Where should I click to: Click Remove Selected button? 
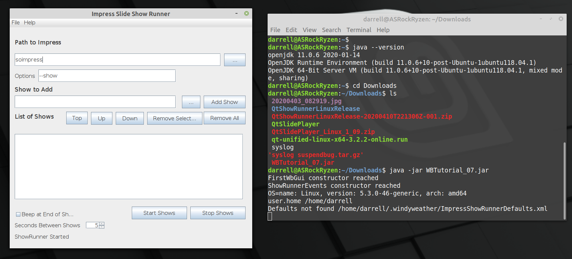174,118
